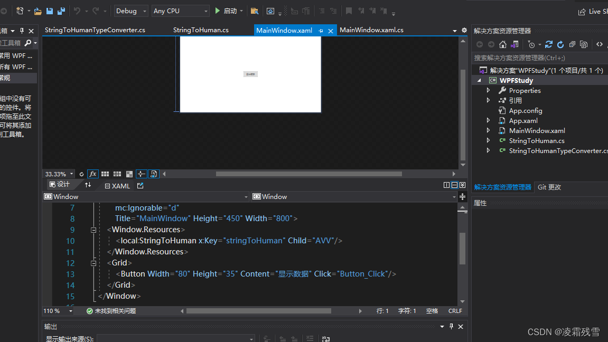Enable artboard background toggle in designer toolbar
This screenshot has width=608, height=342.
(x=129, y=174)
